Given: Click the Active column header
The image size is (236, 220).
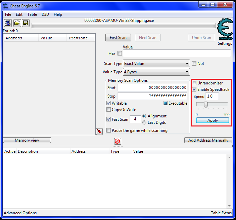Looking at the screenshot, I should pyautogui.click(x=10, y=151).
